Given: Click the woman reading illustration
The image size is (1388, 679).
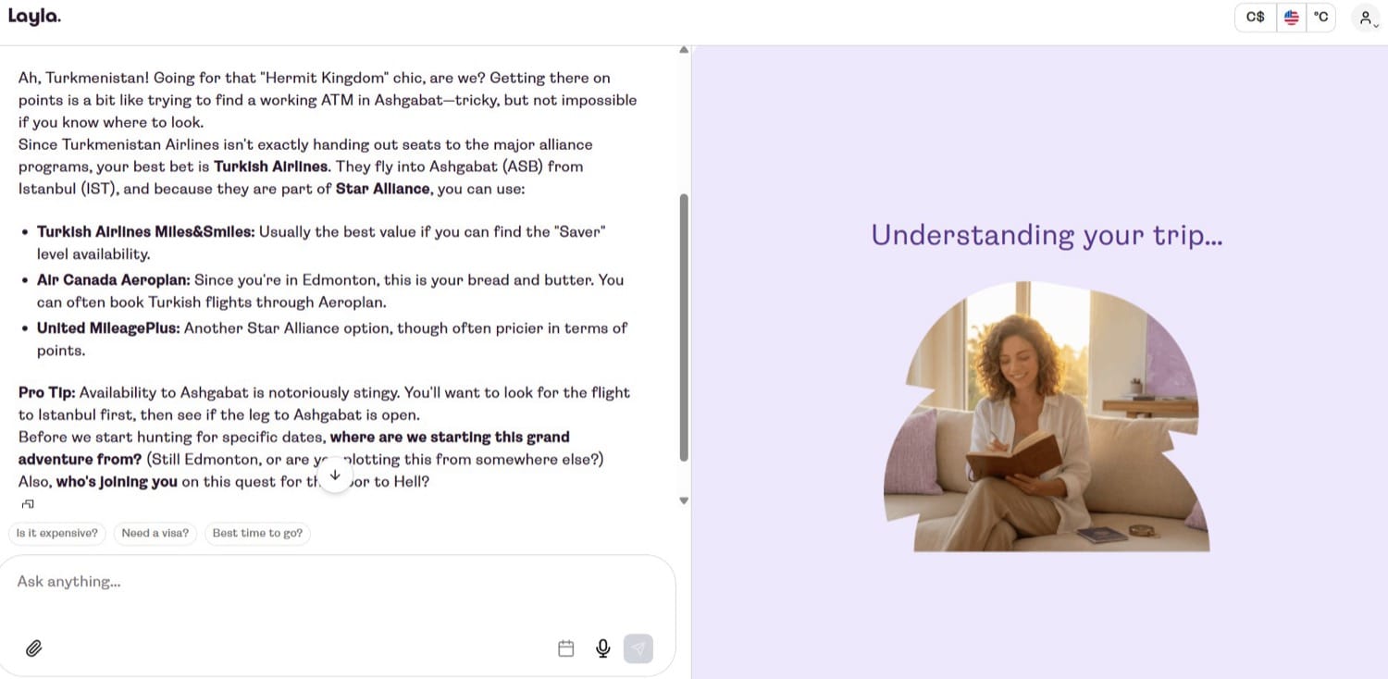Looking at the screenshot, I should pos(1046,416).
